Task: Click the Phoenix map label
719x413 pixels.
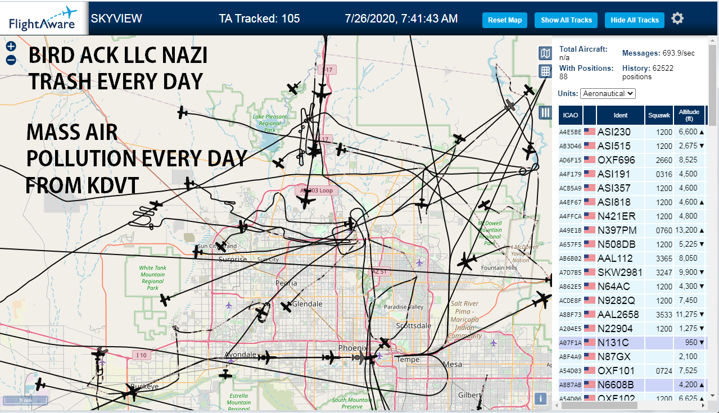Action: [352, 348]
